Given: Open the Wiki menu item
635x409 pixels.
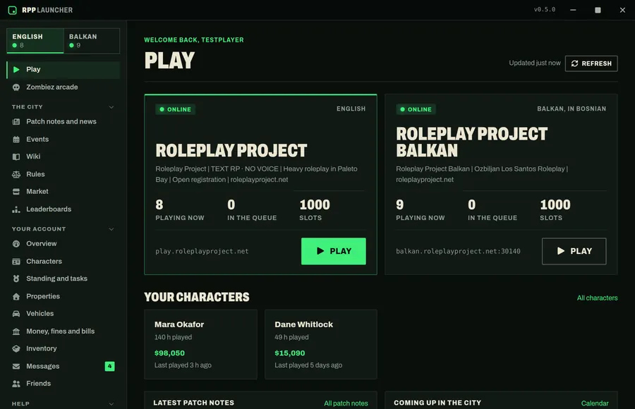Looking at the screenshot, I should [x=64, y=157].
